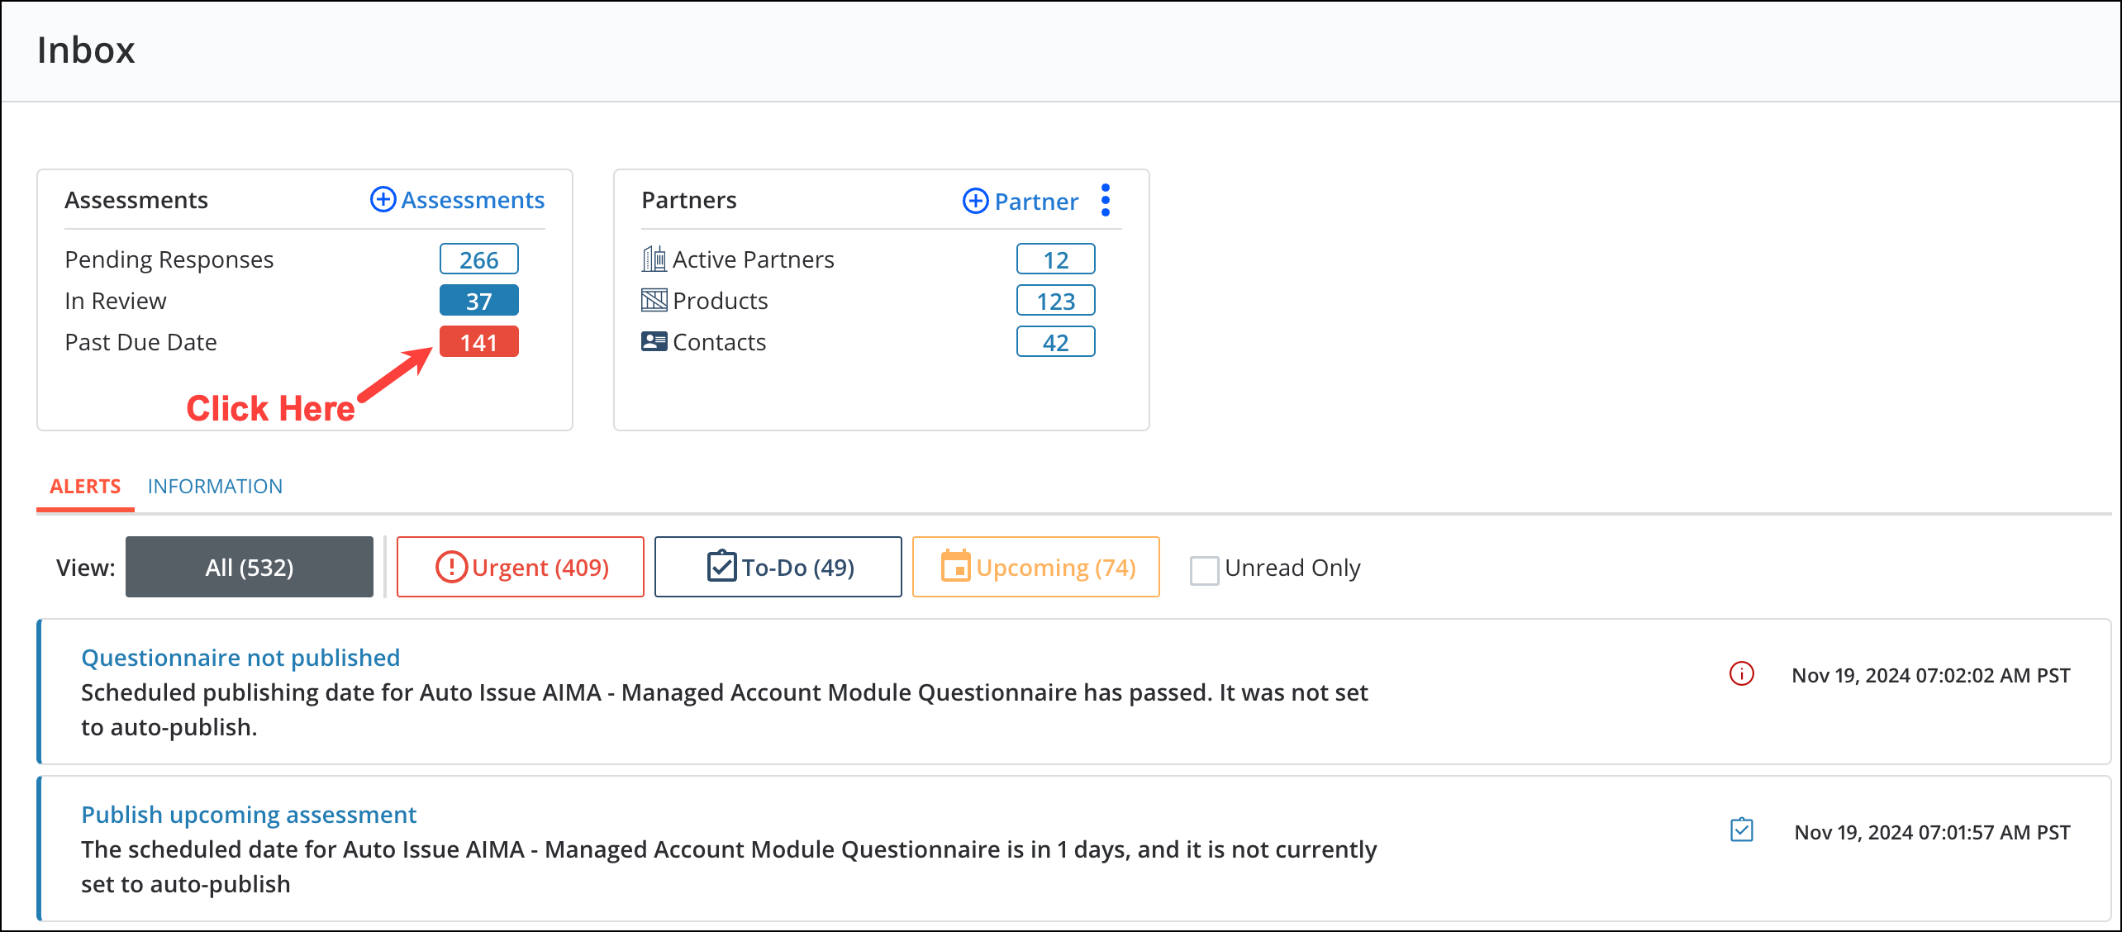Click the clipboard-check icon on the Publish alert
This screenshot has height=932, width=2122.
1742,831
